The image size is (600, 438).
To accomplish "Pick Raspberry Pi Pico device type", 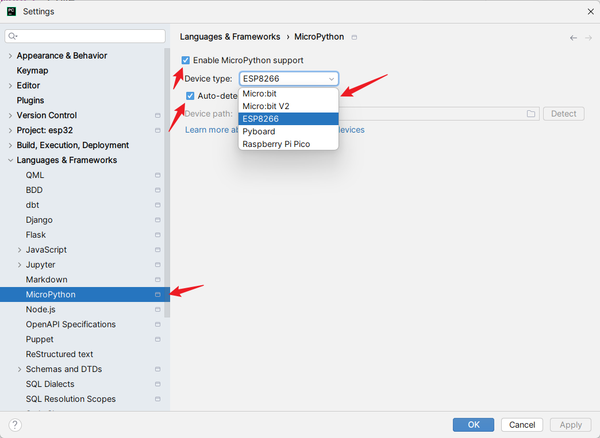I will [x=289, y=144].
